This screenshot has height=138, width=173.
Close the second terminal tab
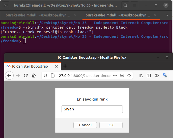coord(155,15)
